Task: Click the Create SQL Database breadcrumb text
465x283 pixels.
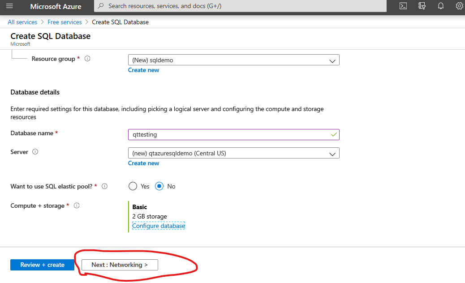Action: coord(120,22)
